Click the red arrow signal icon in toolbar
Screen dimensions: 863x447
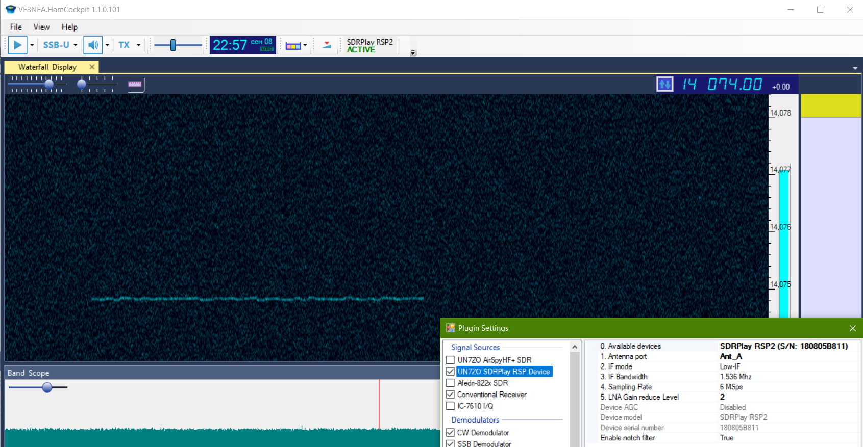click(x=327, y=45)
